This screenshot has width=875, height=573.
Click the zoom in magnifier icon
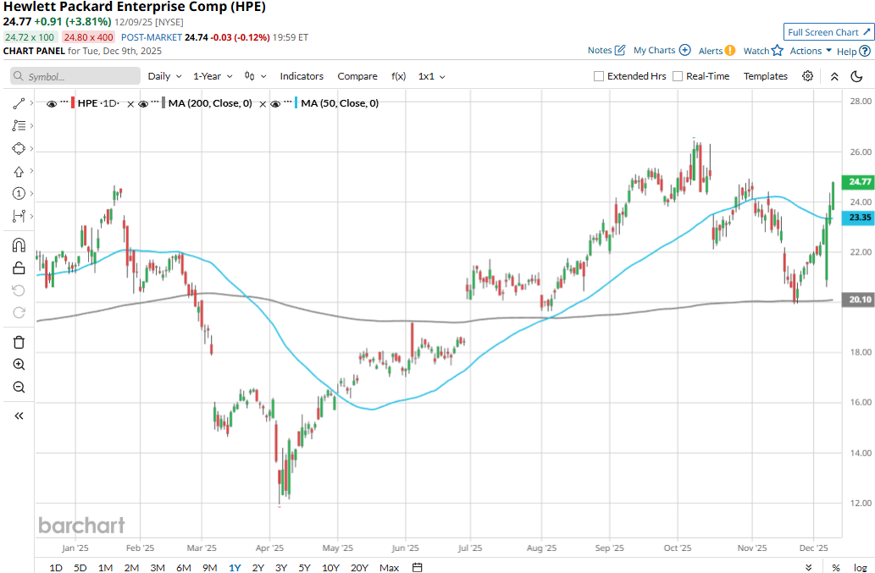(19, 364)
